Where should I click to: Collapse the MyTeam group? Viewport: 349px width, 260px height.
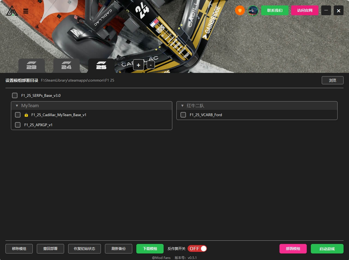tap(17, 106)
